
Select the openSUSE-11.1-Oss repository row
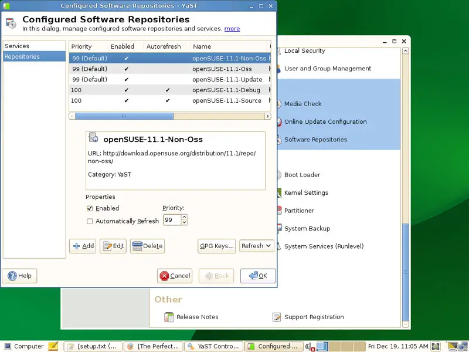coord(170,69)
